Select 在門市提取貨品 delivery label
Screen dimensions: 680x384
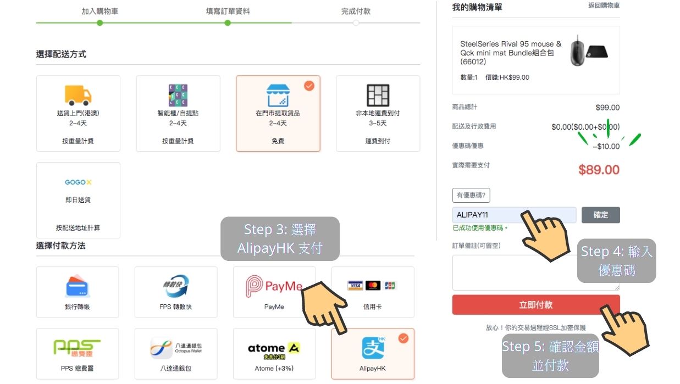(x=278, y=113)
